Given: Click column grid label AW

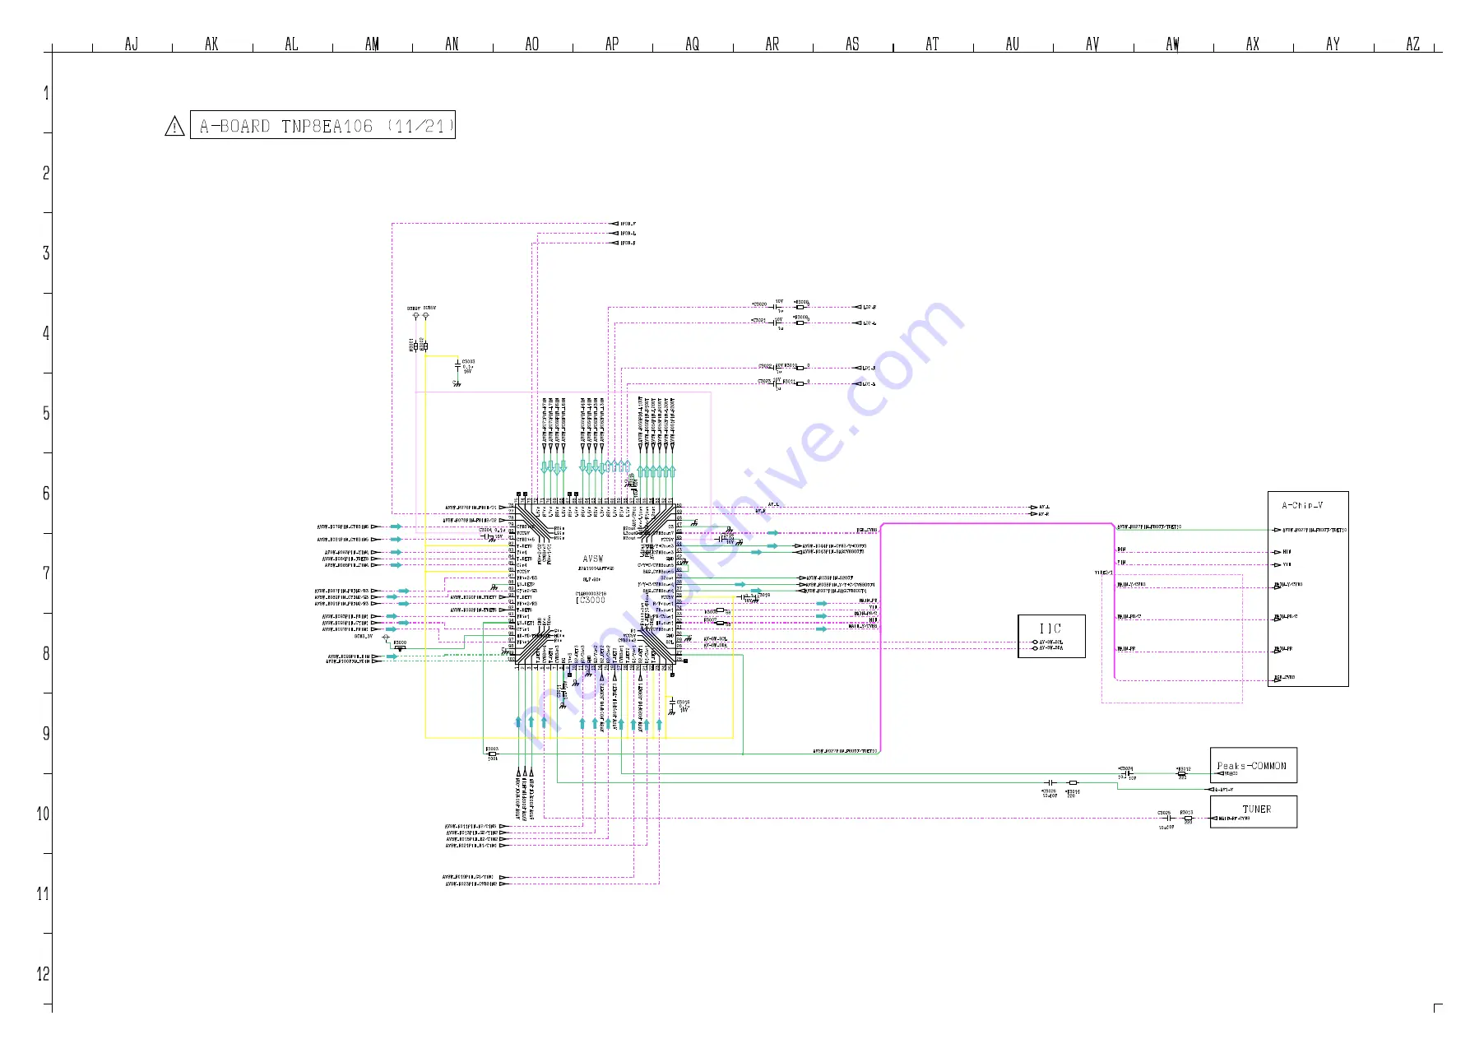Looking at the screenshot, I should click(x=1172, y=44).
